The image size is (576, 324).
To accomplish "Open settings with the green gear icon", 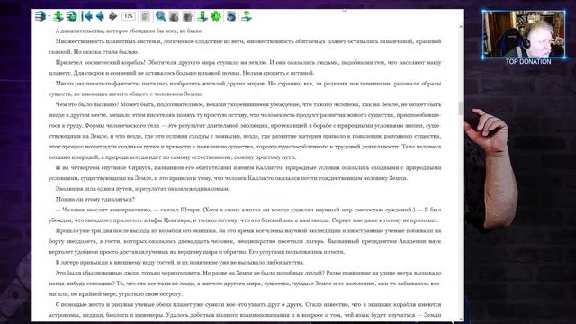I will click(x=216, y=16).
